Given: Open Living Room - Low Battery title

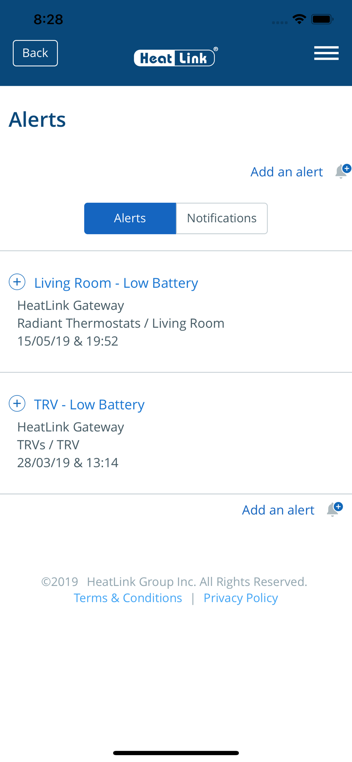Looking at the screenshot, I should (x=116, y=283).
